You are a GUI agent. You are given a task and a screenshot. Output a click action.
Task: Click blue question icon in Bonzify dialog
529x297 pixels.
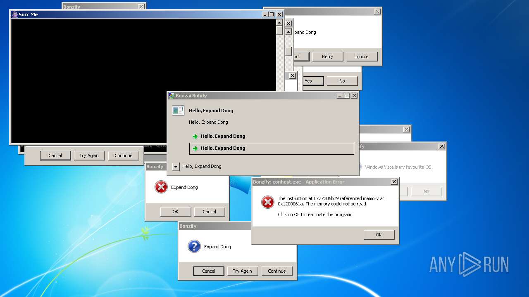click(194, 246)
